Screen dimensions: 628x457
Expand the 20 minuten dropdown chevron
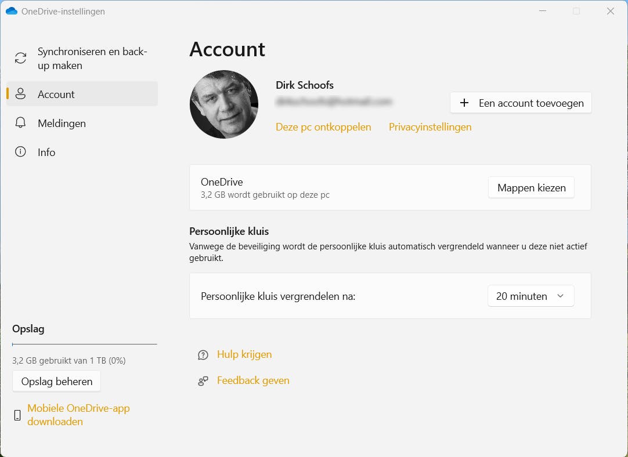point(560,296)
